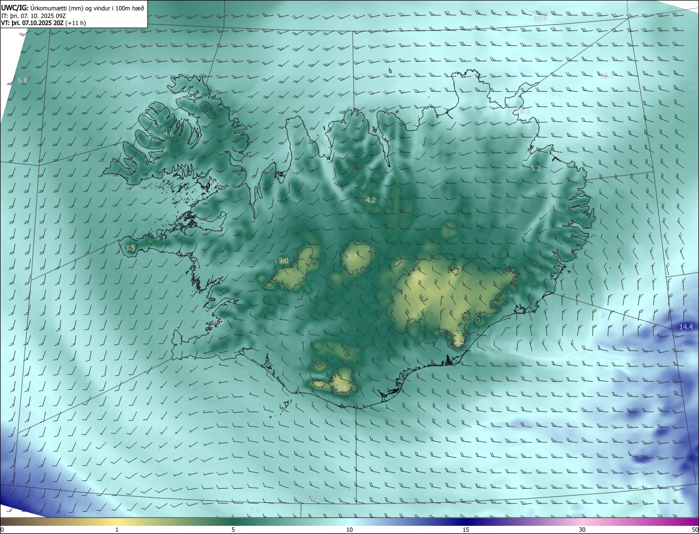The width and height of the screenshot is (699, 534).
Task: Click the colour scale tick labelled 50
Action: point(695,530)
